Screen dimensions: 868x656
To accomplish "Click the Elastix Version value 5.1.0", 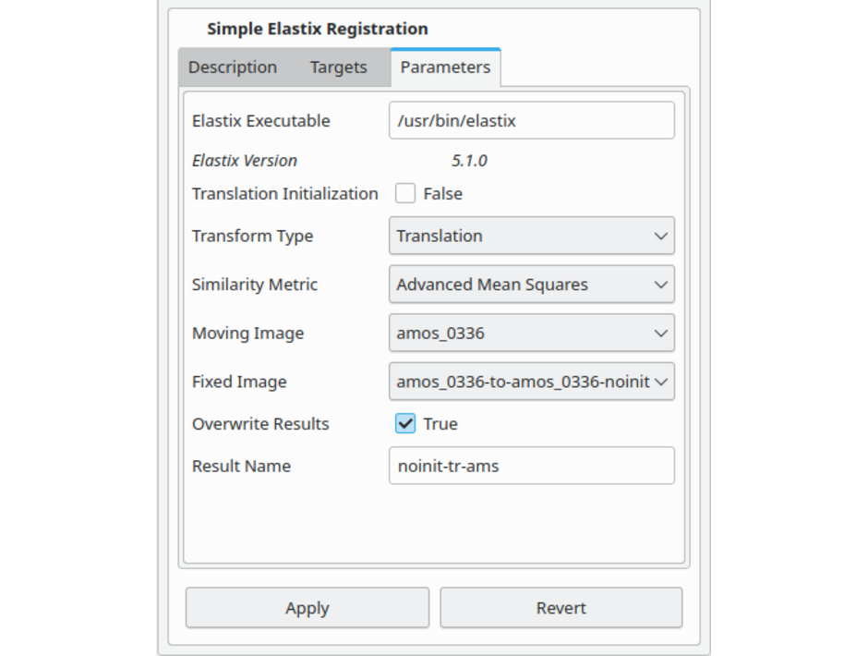I will 469,161.
